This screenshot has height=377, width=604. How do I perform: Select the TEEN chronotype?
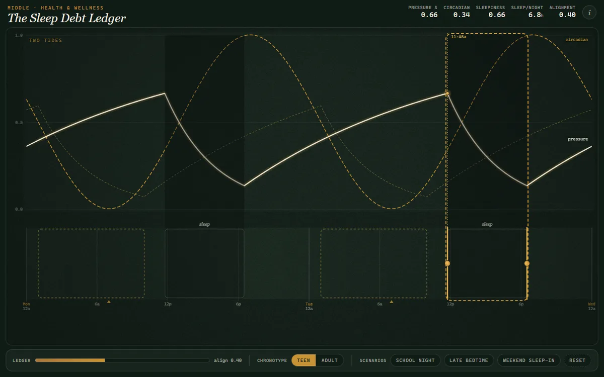click(x=304, y=360)
